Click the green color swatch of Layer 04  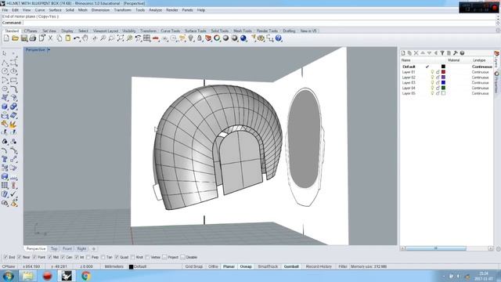443,88
